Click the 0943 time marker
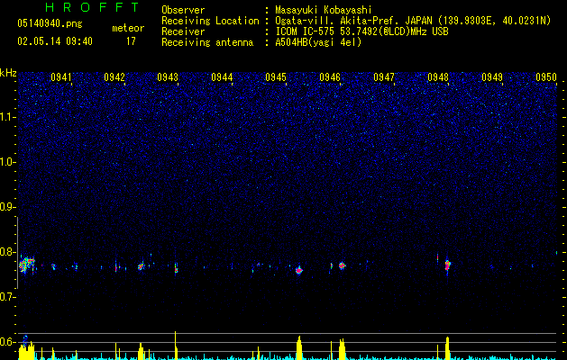Viewport: 567px width, 360px height. (x=168, y=77)
